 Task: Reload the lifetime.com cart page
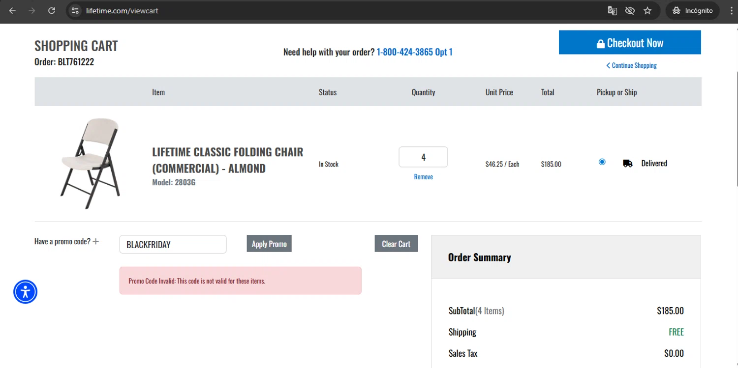pos(52,10)
